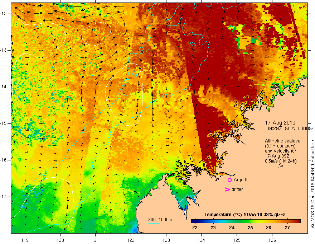Click the 25 tick on temperature scale
315x244 pixels.
click(x=250, y=228)
